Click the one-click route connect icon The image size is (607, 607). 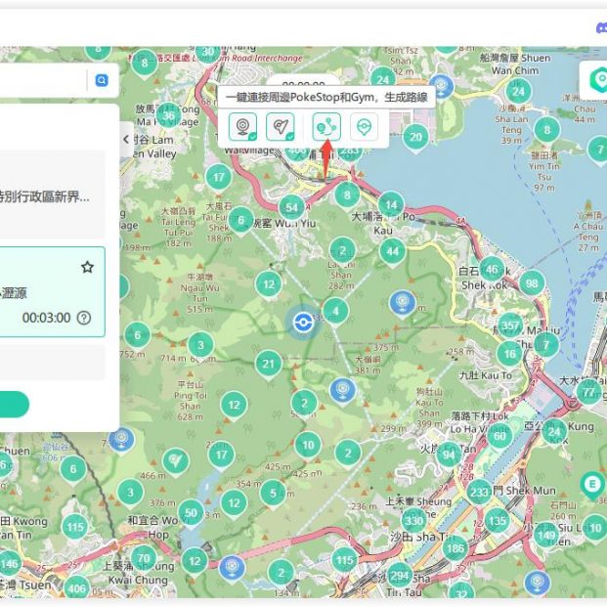click(324, 126)
